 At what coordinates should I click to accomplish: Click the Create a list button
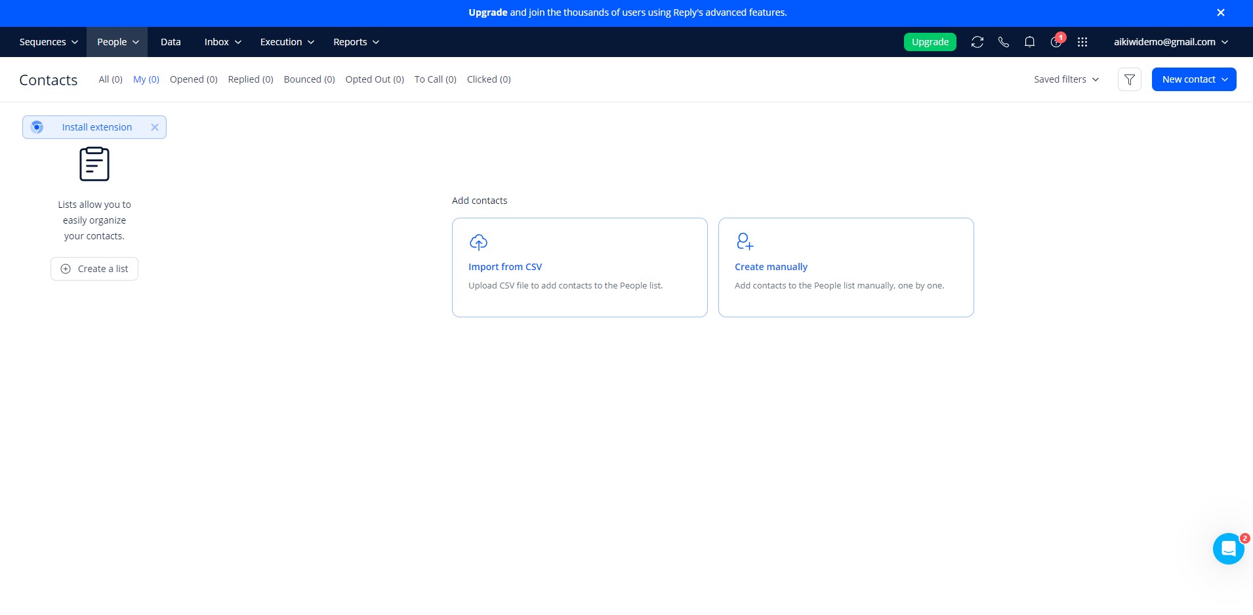[x=94, y=269]
